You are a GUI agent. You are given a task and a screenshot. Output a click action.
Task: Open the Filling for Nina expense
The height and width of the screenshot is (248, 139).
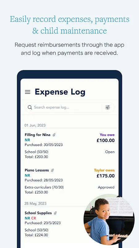point(69,146)
